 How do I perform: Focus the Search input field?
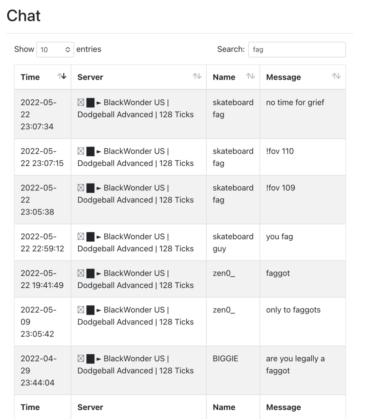[297, 50]
